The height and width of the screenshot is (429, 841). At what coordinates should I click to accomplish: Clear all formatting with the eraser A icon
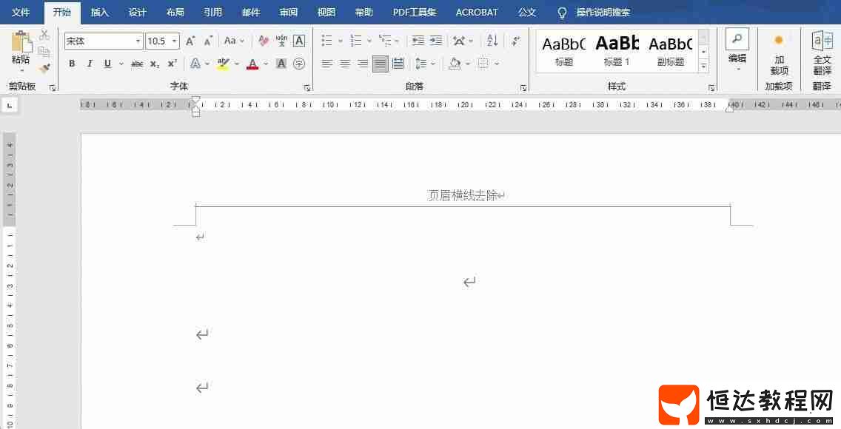coord(264,41)
